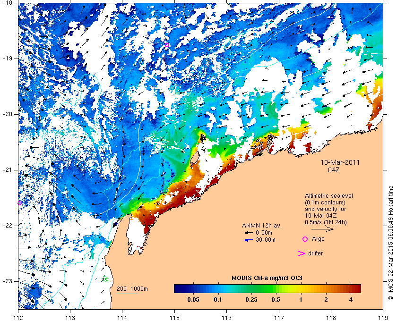Screen dimensions: 397x321
Task: Click the small green patch near 113.7E 23S
Action: coord(105,279)
